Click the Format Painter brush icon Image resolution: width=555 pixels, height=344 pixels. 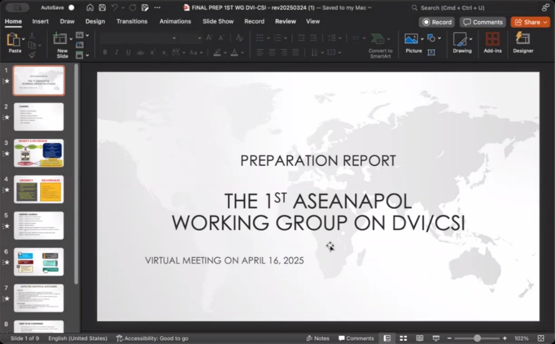(32, 54)
